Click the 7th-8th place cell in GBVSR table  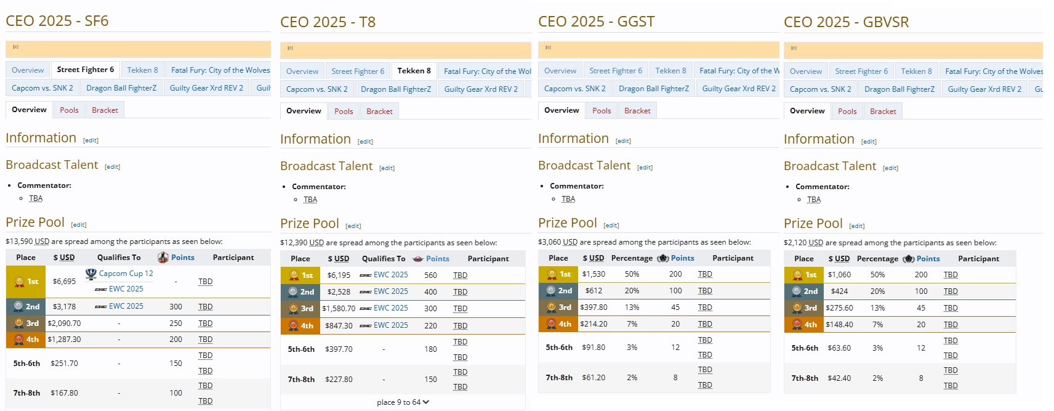pos(805,378)
